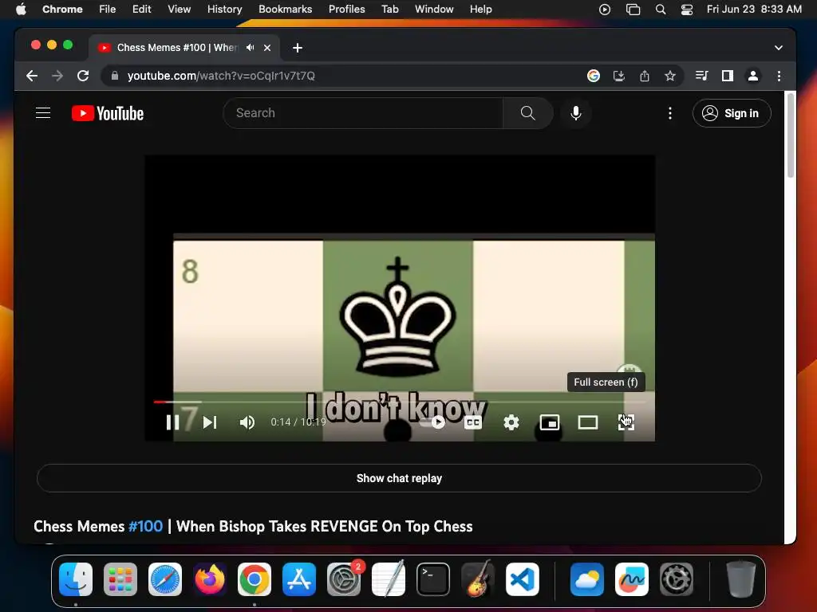The image size is (817, 612).
Task: Select the youtube.com URL in address bar
Action: click(x=221, y=76)
